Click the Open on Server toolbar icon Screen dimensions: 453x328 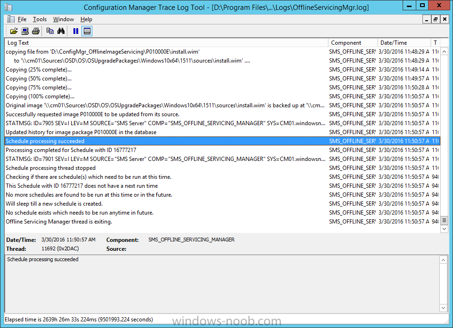25,31
